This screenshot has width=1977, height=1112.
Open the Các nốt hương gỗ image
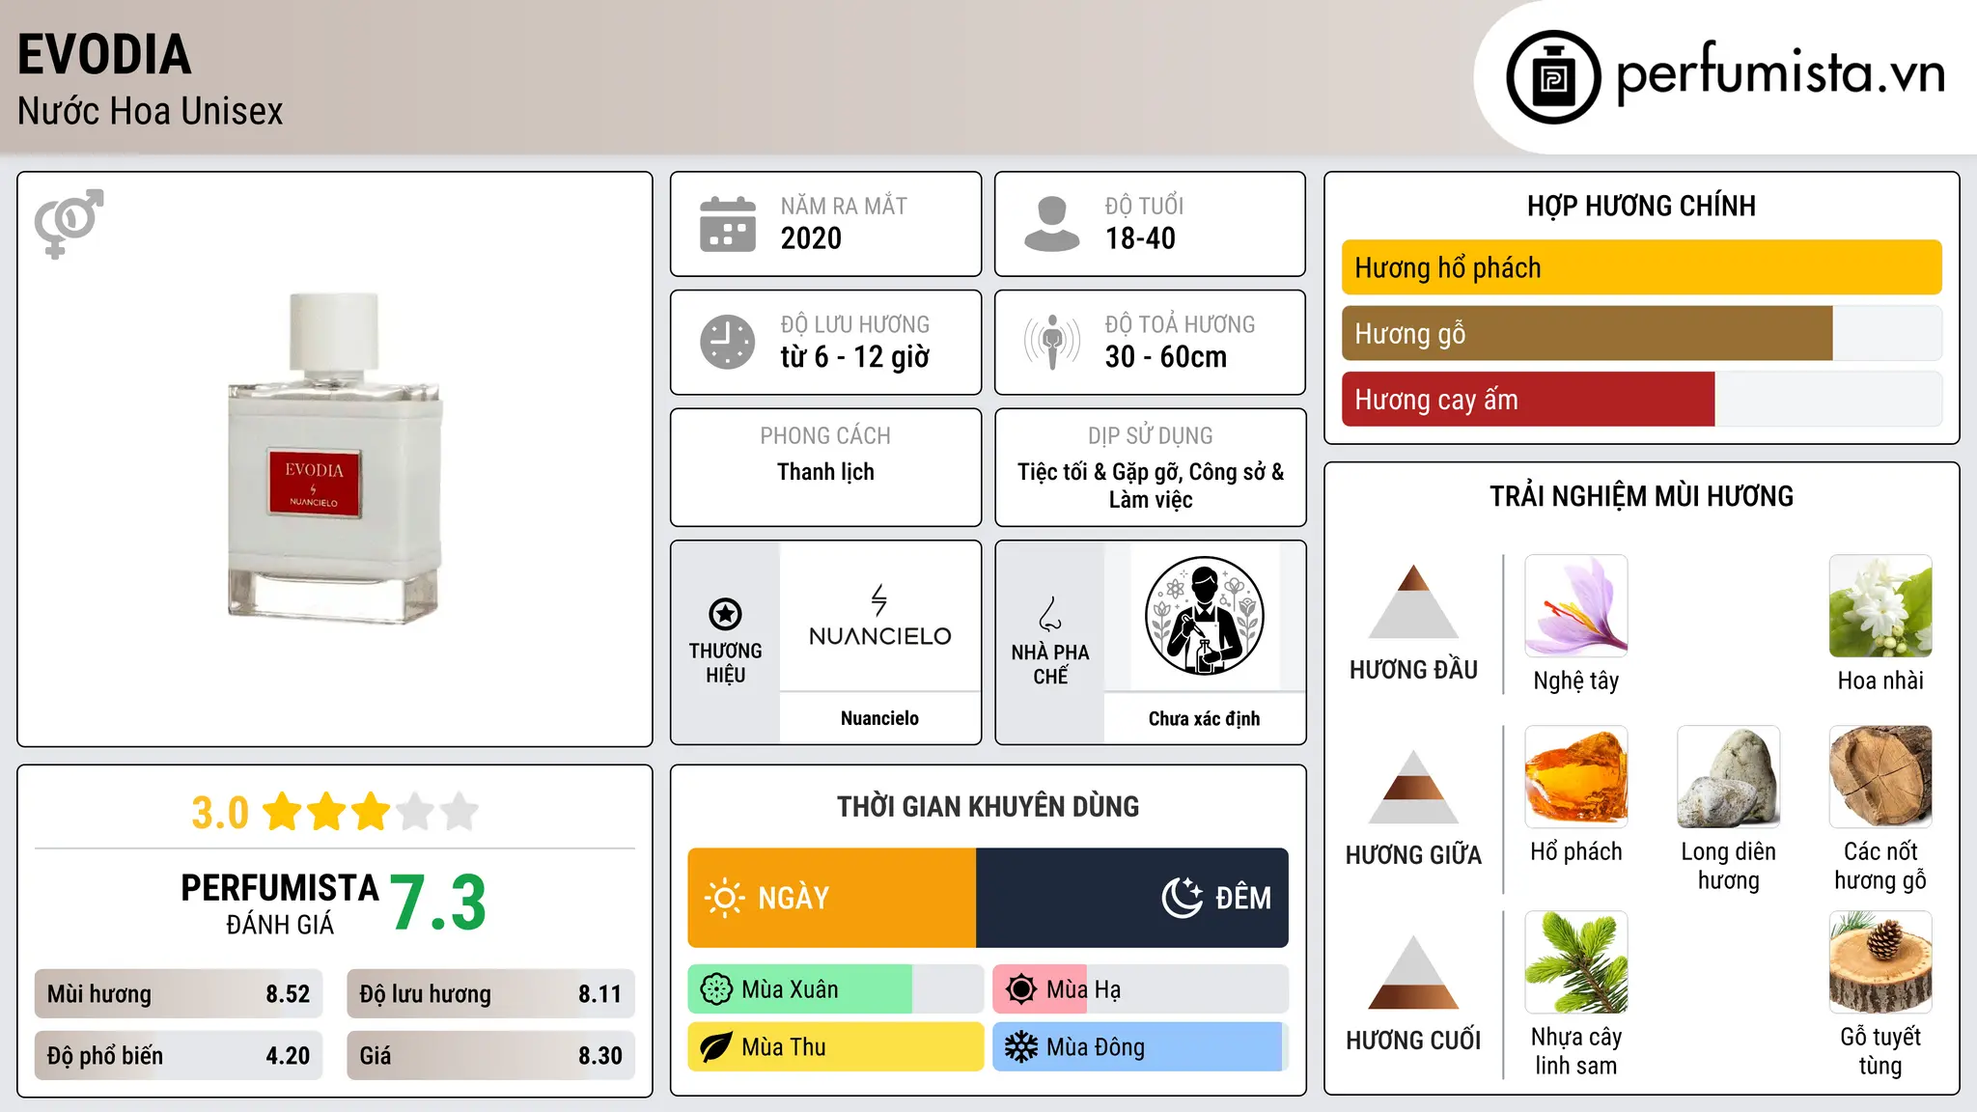tap(1880, 777)
